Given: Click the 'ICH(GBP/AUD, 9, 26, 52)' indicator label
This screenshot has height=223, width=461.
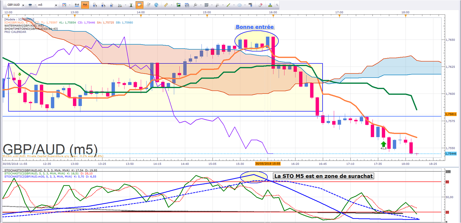Looking at the screenshot, I should pyautogui.click(x=21, y=22).
